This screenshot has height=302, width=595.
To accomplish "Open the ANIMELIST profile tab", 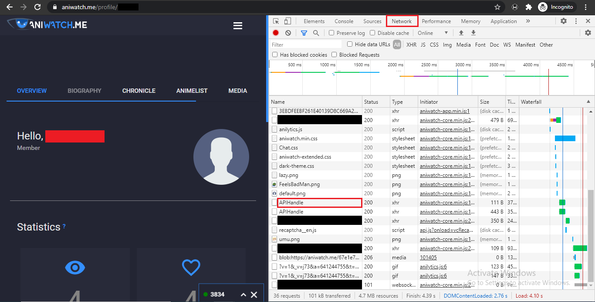I will pyautogui.click(x=192, y=91).
